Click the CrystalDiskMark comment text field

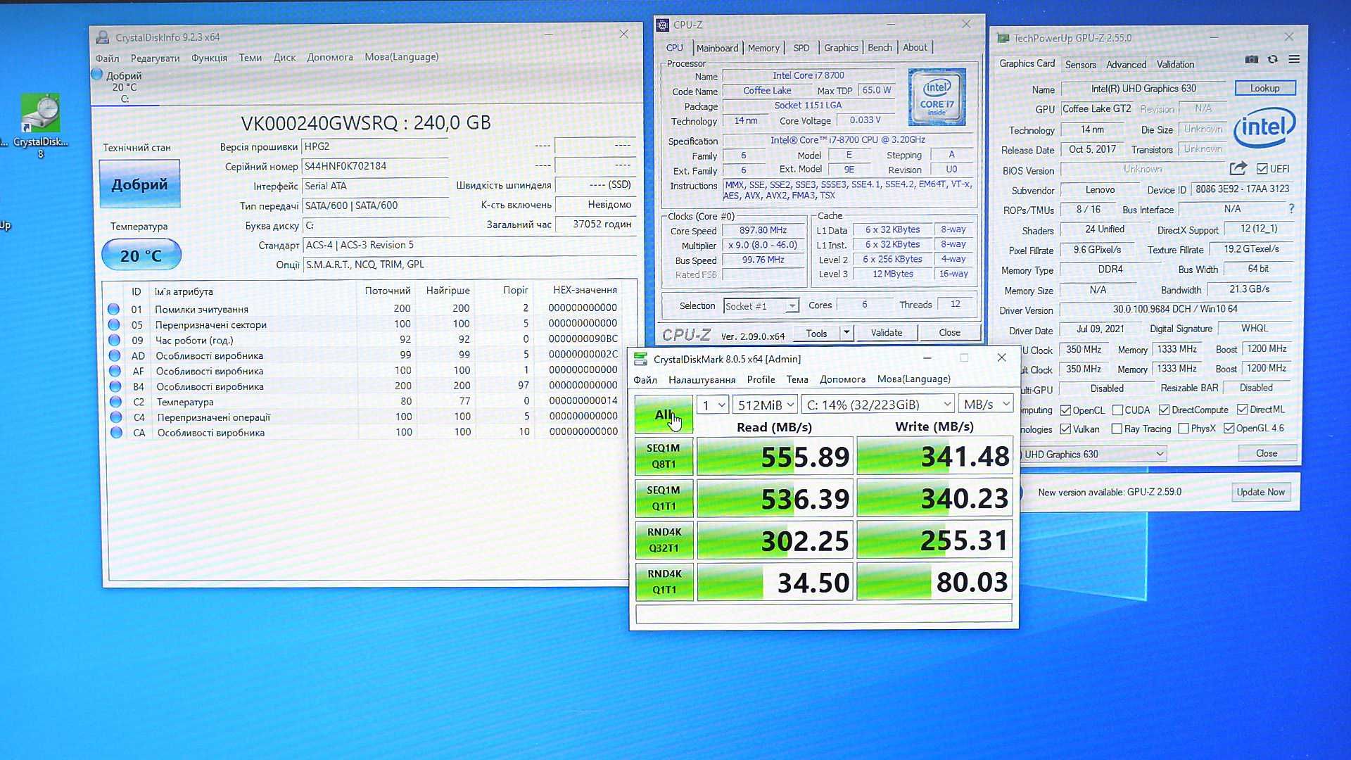824,614
